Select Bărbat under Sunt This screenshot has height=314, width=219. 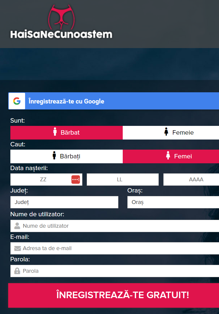point(66,133)
